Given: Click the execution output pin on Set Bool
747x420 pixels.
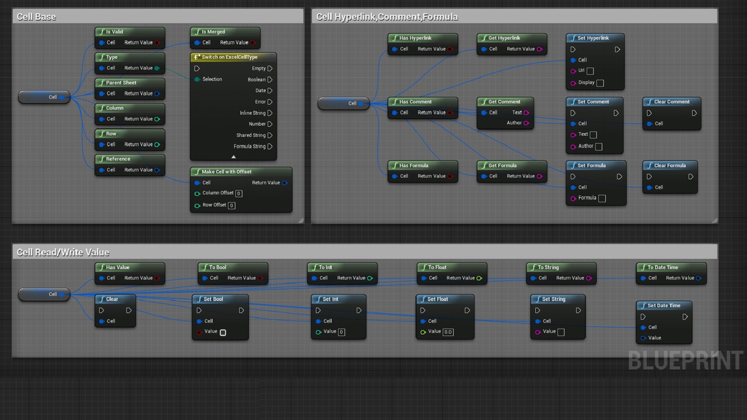Looking at the screenshot, I should (242, 310).
